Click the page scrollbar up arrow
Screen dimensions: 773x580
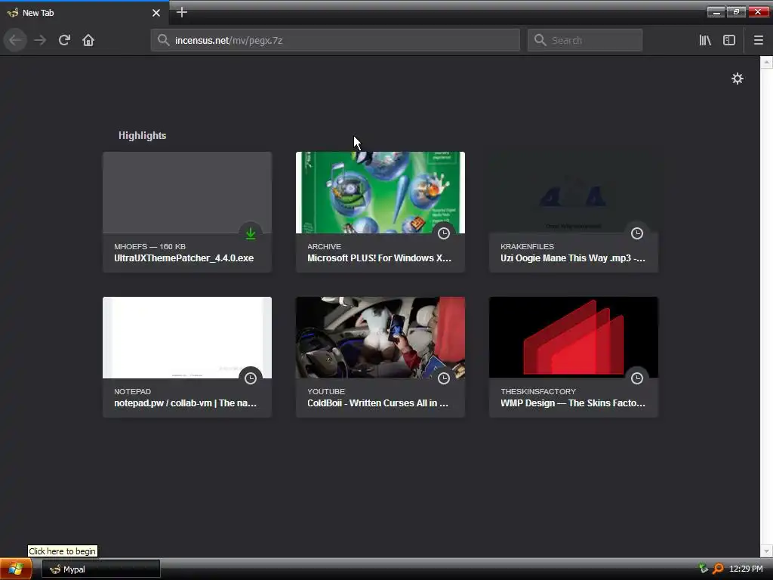pos(767,62)
